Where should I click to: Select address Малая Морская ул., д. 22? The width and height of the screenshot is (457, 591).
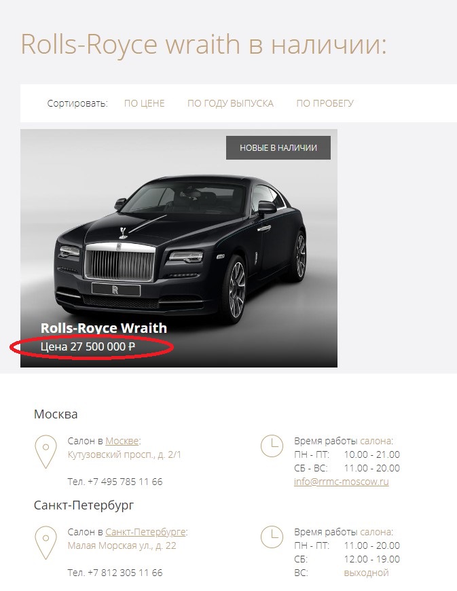coord(122,545)
